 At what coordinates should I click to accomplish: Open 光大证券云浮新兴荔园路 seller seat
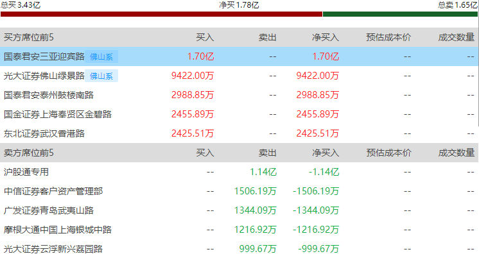(x=53, y=249)
